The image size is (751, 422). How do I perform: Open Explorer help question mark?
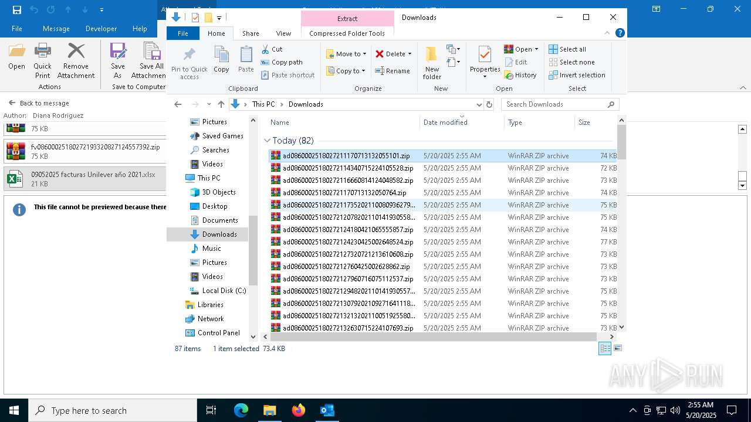pos(620,33)
